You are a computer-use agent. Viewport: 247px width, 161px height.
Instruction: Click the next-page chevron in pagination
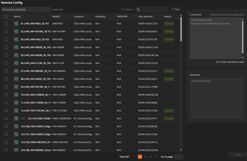155,157
